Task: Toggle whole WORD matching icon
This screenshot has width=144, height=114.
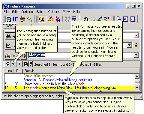Action: pos(51,19)
